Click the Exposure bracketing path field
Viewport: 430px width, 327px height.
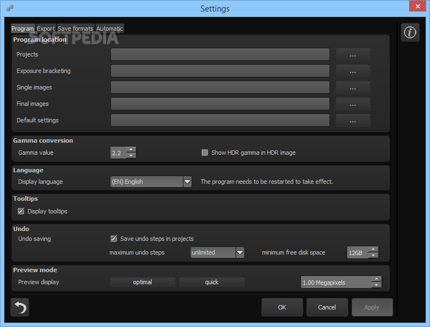pos(220,71)
